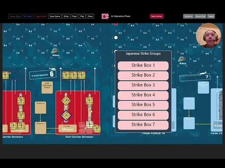Click the 2nd Carrier Division label

79,137
